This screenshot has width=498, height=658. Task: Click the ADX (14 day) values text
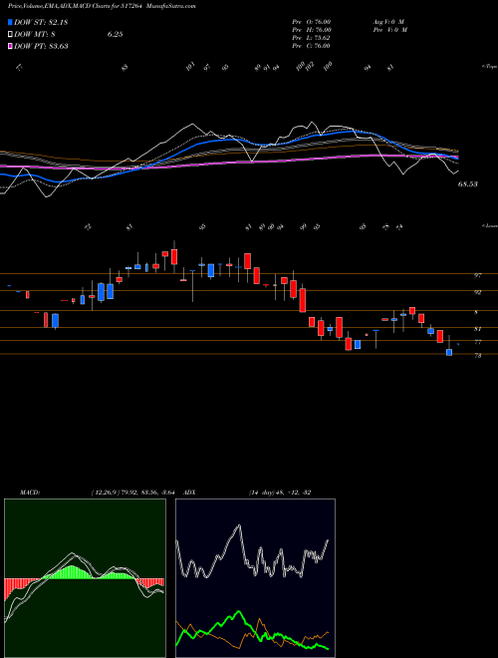pyautogui.click(x=280, y=493)
